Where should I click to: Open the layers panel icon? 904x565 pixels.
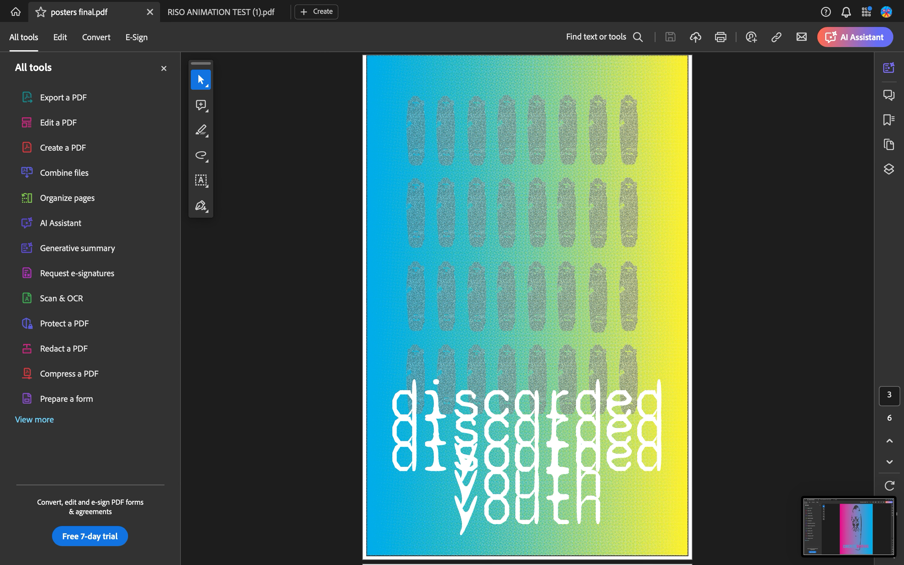[889, 169]
